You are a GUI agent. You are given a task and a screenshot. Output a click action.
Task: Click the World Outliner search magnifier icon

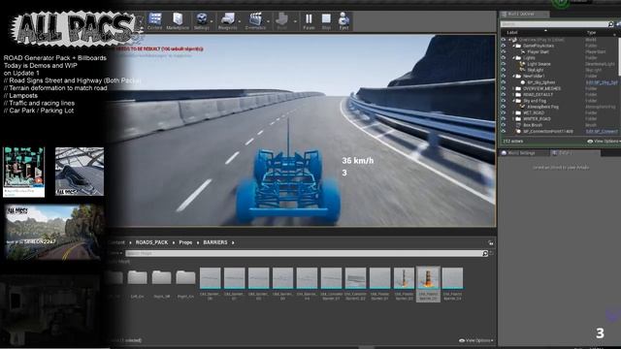(610, 24)
